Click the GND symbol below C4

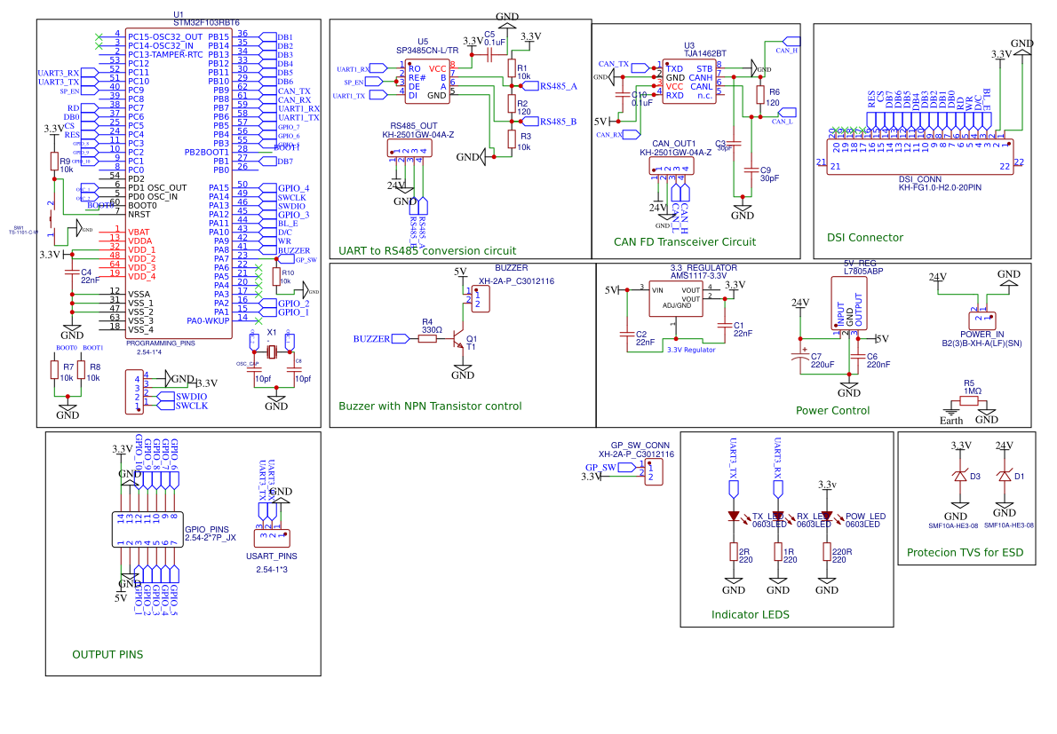pos(71,327)
